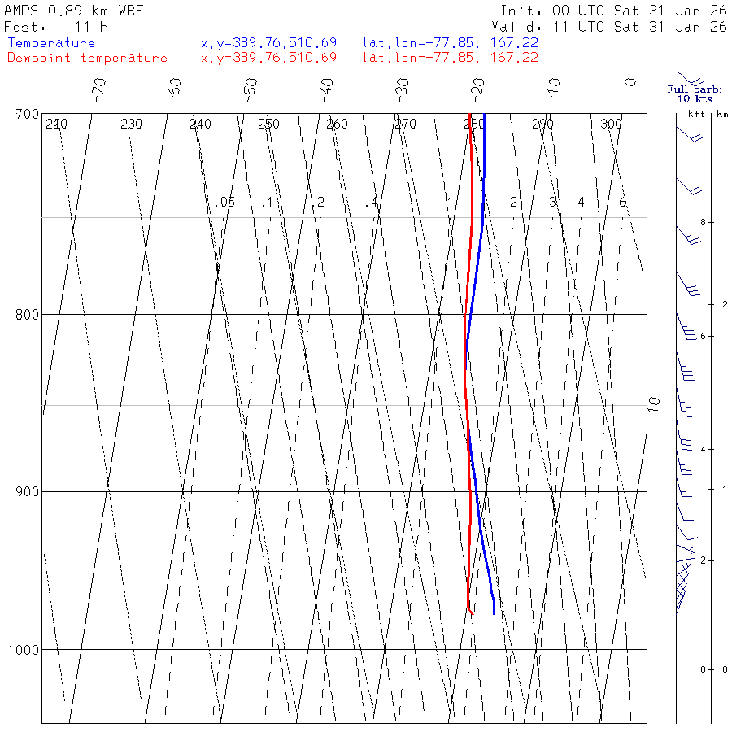Image resolution: width=732 pixels, height=732 pixels.
Task: Click the .4 mixing ratio label
Action: [x=371, y=203]
